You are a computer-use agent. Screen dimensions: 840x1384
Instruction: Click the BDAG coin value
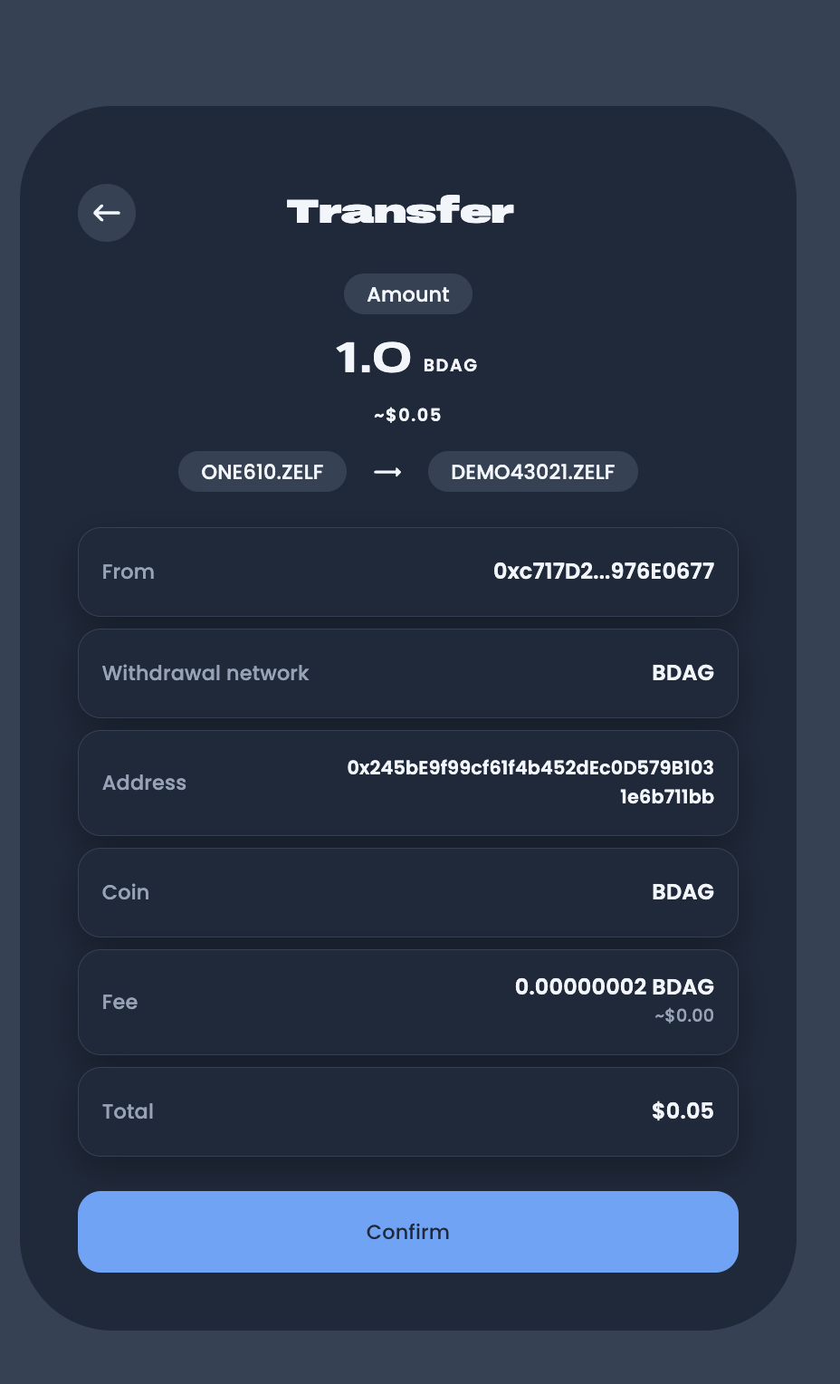(682, 892)
